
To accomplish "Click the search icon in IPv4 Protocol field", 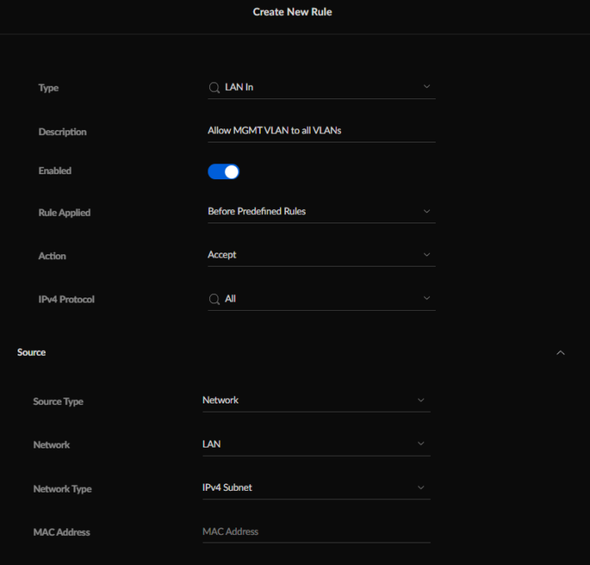I will 214,298.
